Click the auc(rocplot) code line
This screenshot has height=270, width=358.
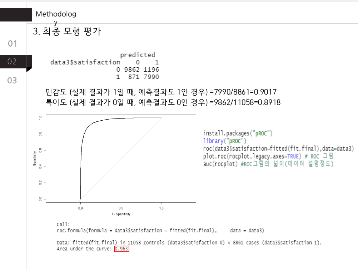point(268,164)
